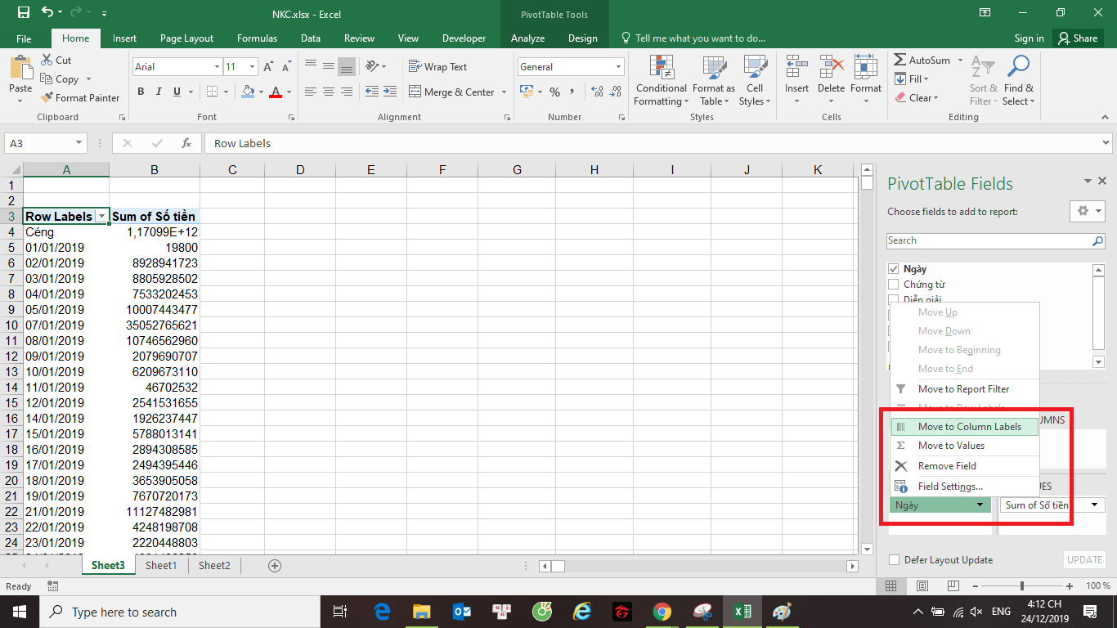Viewport: 1117px width, 628px height.
Task: Click the Format Painter tool
Action: [x=80, y=97]
